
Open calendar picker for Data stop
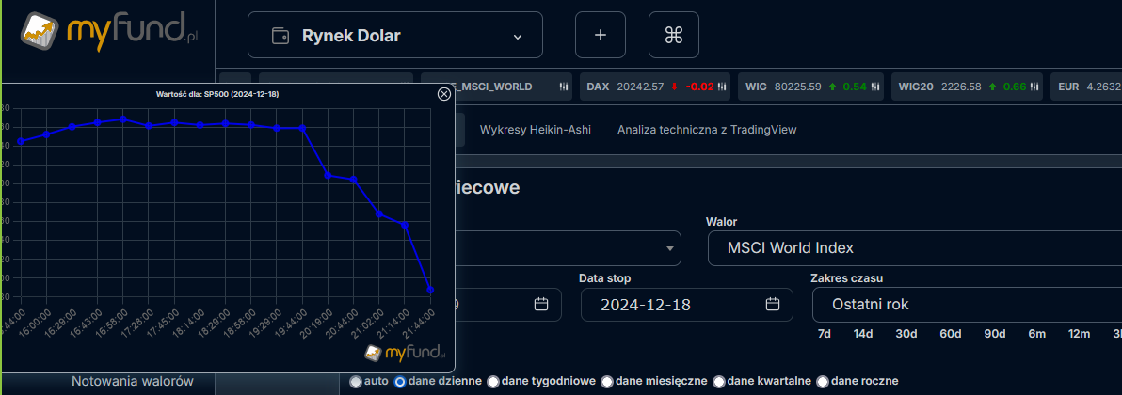click(773, 304)
